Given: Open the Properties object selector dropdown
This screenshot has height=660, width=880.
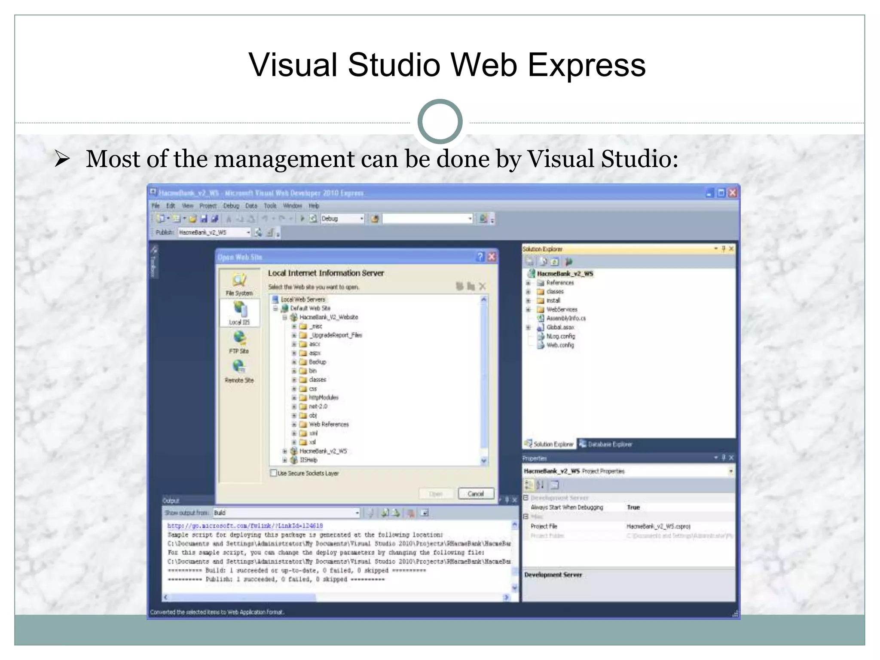Looking at the screenshot, I should coord(730,471).
